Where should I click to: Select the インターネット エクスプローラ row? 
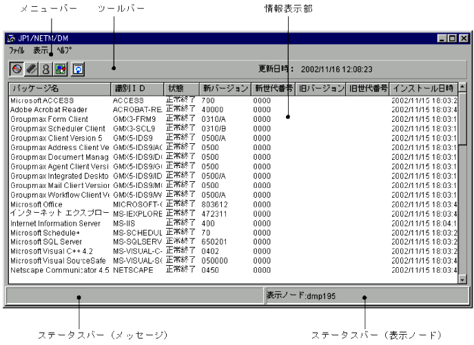tap(233, 213)
